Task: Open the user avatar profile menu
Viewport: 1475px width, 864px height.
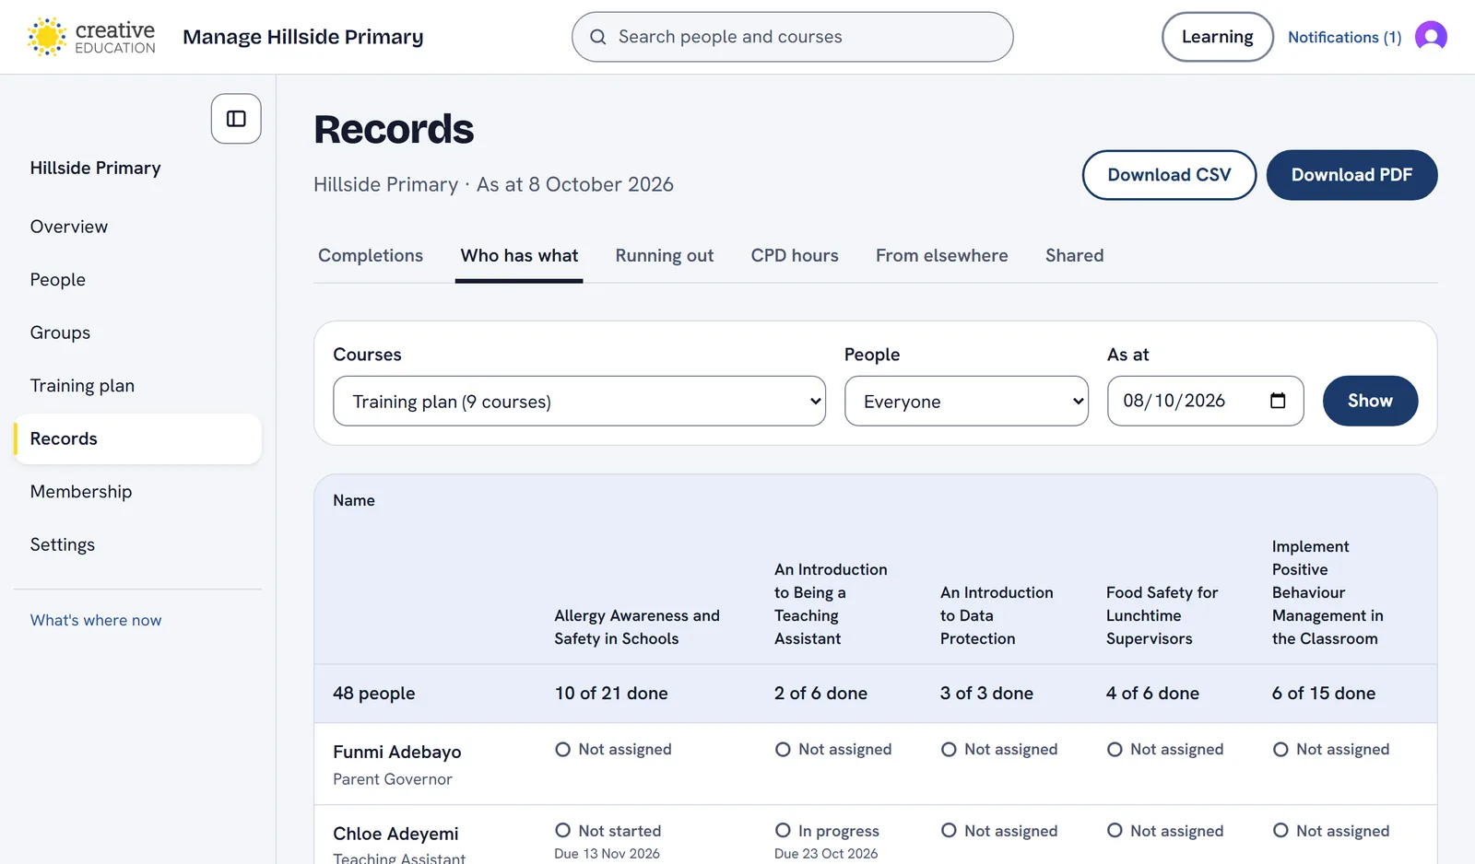Action: [x=1431, y=37]
